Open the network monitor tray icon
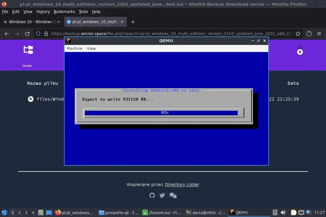Screen dimensions: 326x217 click(301, 212)
